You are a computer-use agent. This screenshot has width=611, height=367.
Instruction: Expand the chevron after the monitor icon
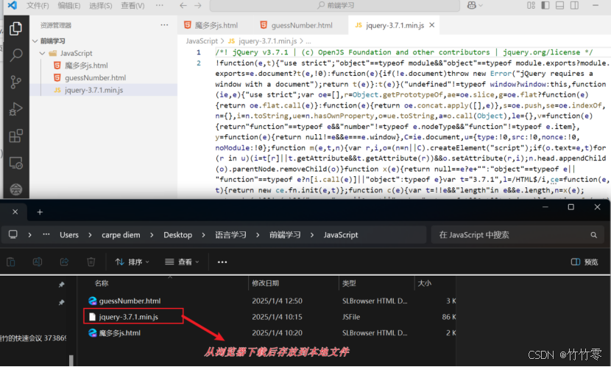[x=29, y=235]
